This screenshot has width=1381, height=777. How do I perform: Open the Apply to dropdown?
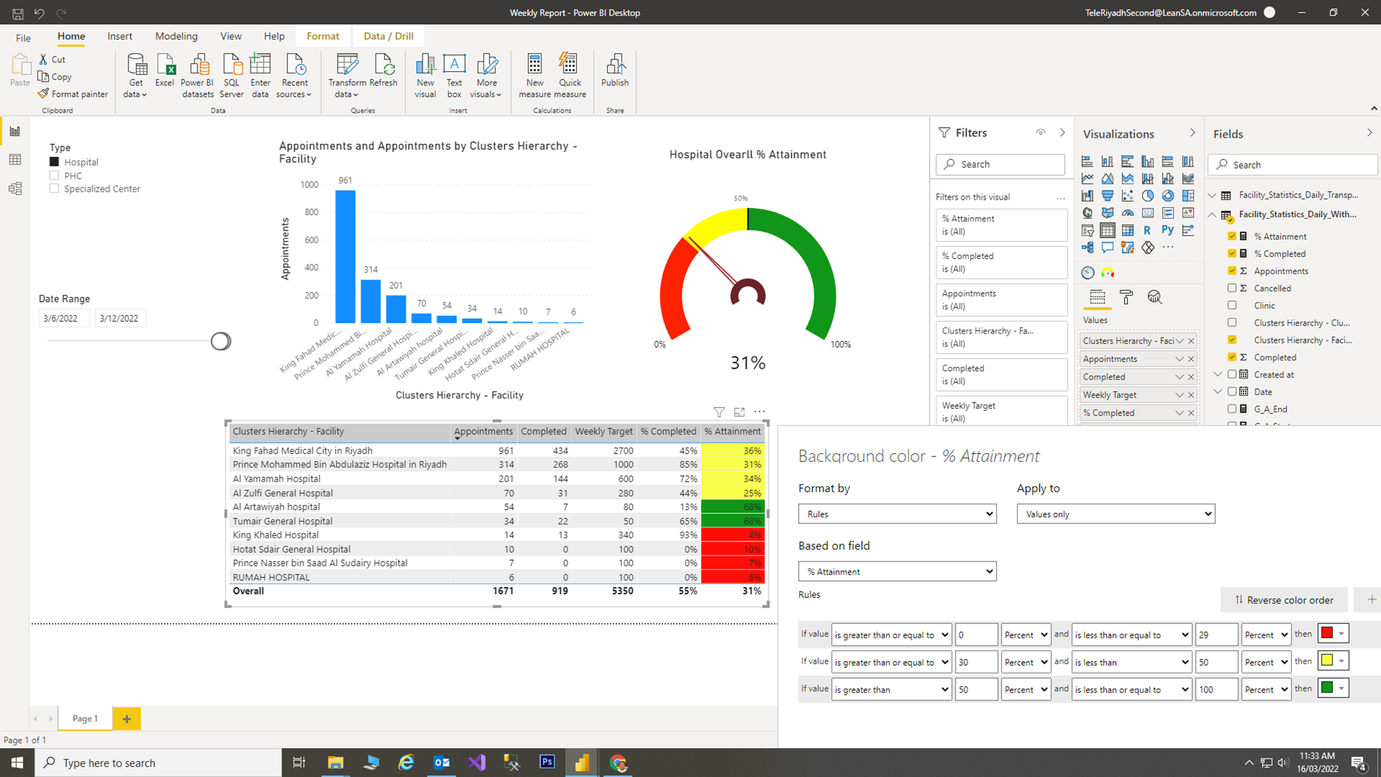click(1115, 514)
